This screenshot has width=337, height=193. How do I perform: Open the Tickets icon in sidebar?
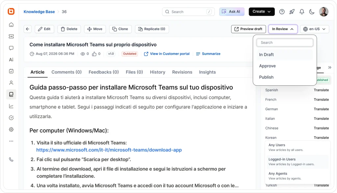(x=11, y=36)
